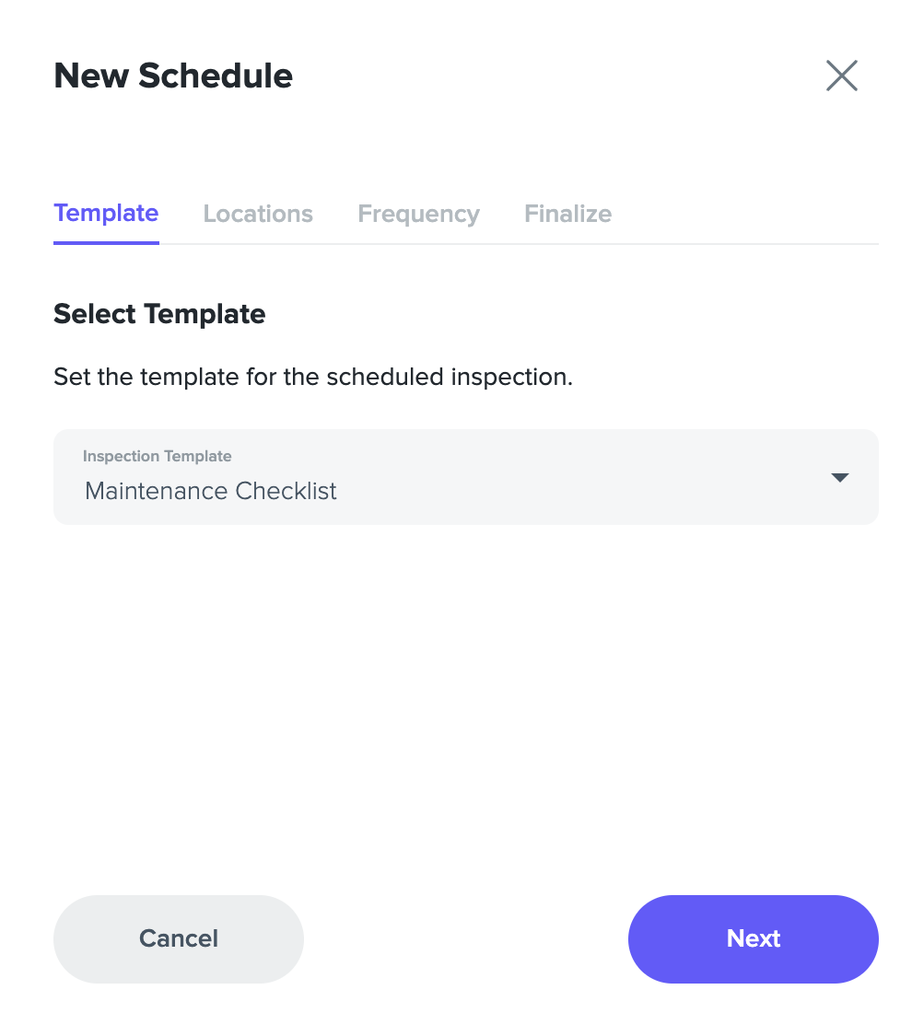
Task: Dismiss the dialog with the X icon
Action: [842, 76]
